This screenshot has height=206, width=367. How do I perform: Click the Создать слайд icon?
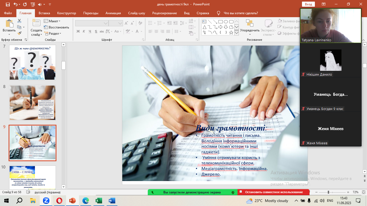point(36,23)
